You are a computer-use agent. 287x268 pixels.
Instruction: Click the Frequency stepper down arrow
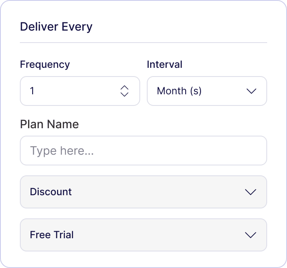coord(124,94)
